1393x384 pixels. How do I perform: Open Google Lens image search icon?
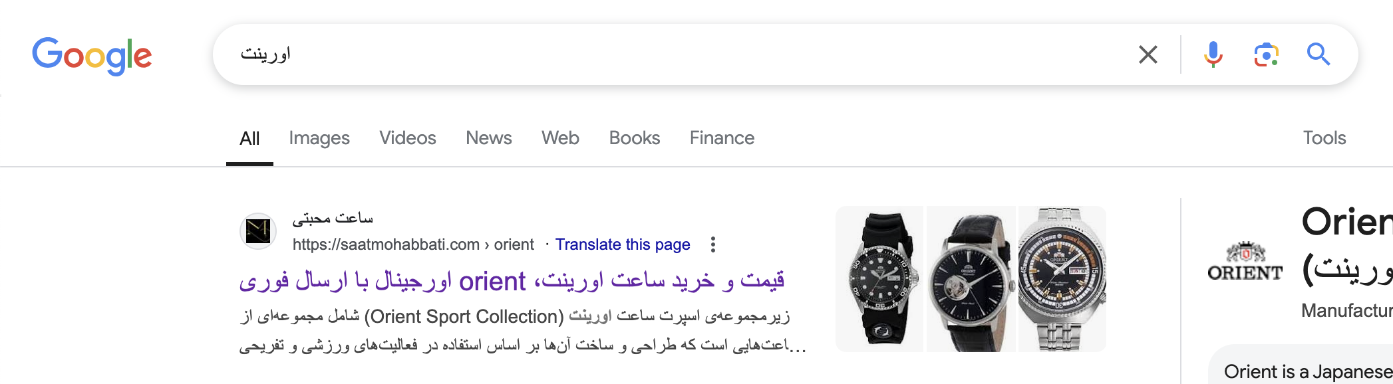point(1267,54)
